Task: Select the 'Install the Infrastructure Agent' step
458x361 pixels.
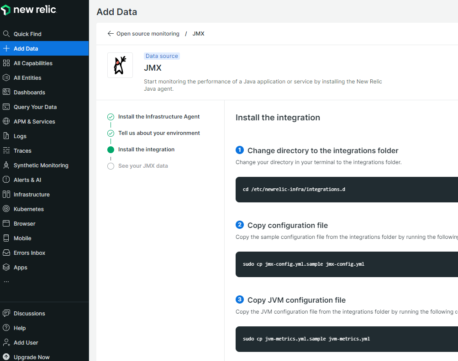Action: point(158,117)
